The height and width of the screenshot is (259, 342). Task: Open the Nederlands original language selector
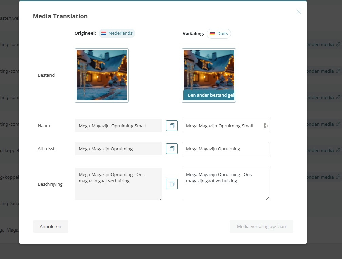pos(117,33)
